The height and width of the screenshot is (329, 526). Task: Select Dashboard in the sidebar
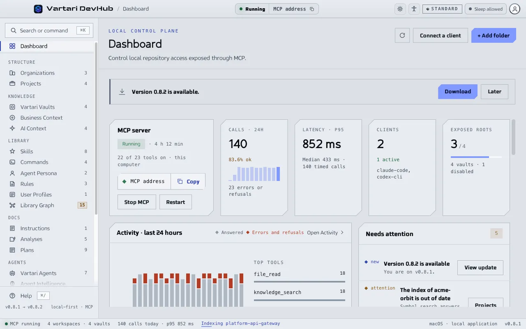coord(47,46)
